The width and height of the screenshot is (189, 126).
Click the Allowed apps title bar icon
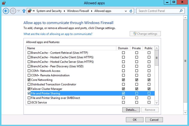point(4,3)
